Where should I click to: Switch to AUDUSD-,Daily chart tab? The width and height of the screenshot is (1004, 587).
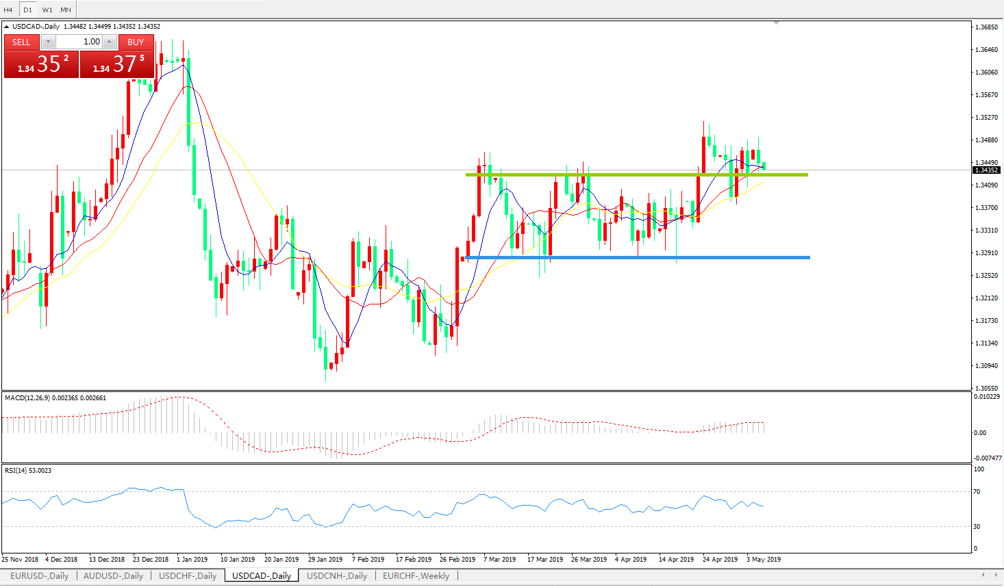point(113,576)
